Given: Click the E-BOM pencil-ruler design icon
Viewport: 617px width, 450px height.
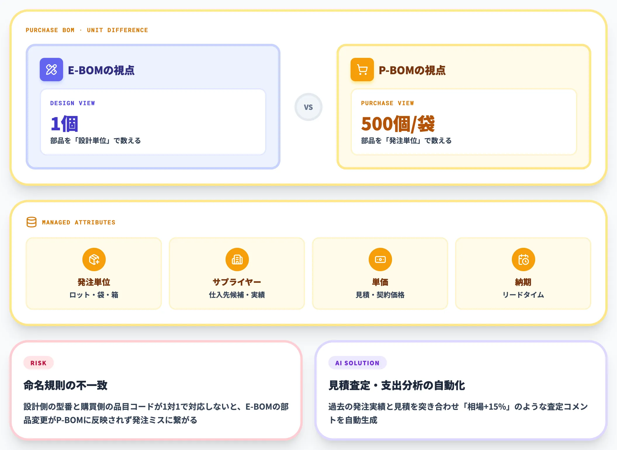Looking at the screenshot, I should (x=51, y=70).
